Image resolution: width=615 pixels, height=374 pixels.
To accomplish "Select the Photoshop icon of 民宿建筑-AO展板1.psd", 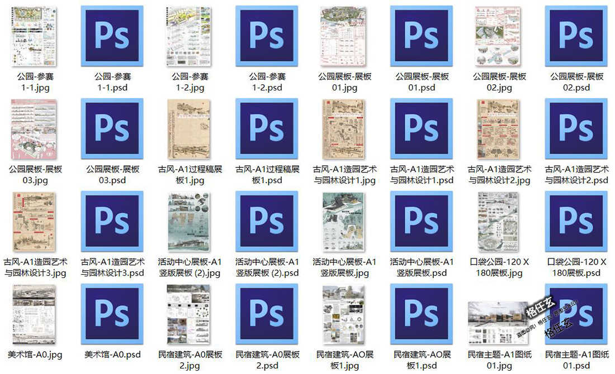I will pos(421,314).
